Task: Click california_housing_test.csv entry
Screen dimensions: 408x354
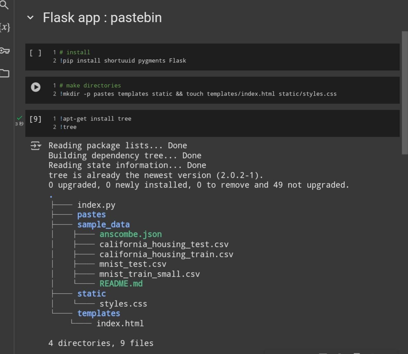Action: tap(164, 244)
